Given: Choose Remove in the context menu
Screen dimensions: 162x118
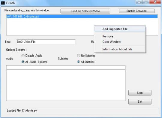Looking at the screenshot, I should pos(120,36).
